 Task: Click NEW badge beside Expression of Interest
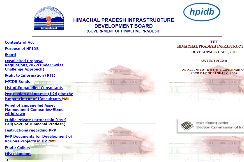click(x=66, y=99)
